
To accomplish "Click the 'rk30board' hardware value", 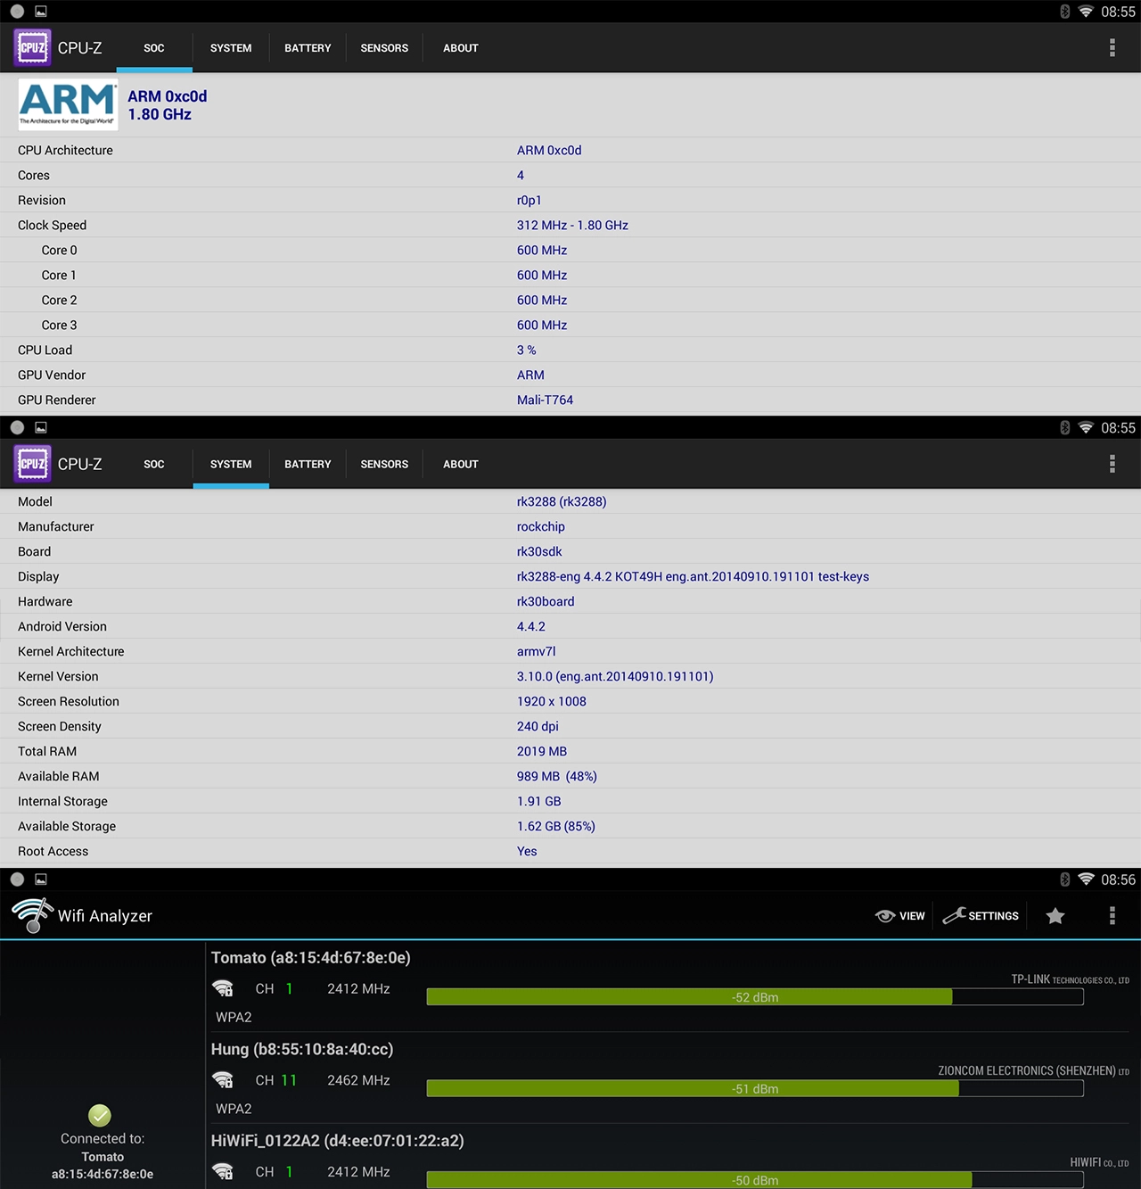I will pos(546,602).
